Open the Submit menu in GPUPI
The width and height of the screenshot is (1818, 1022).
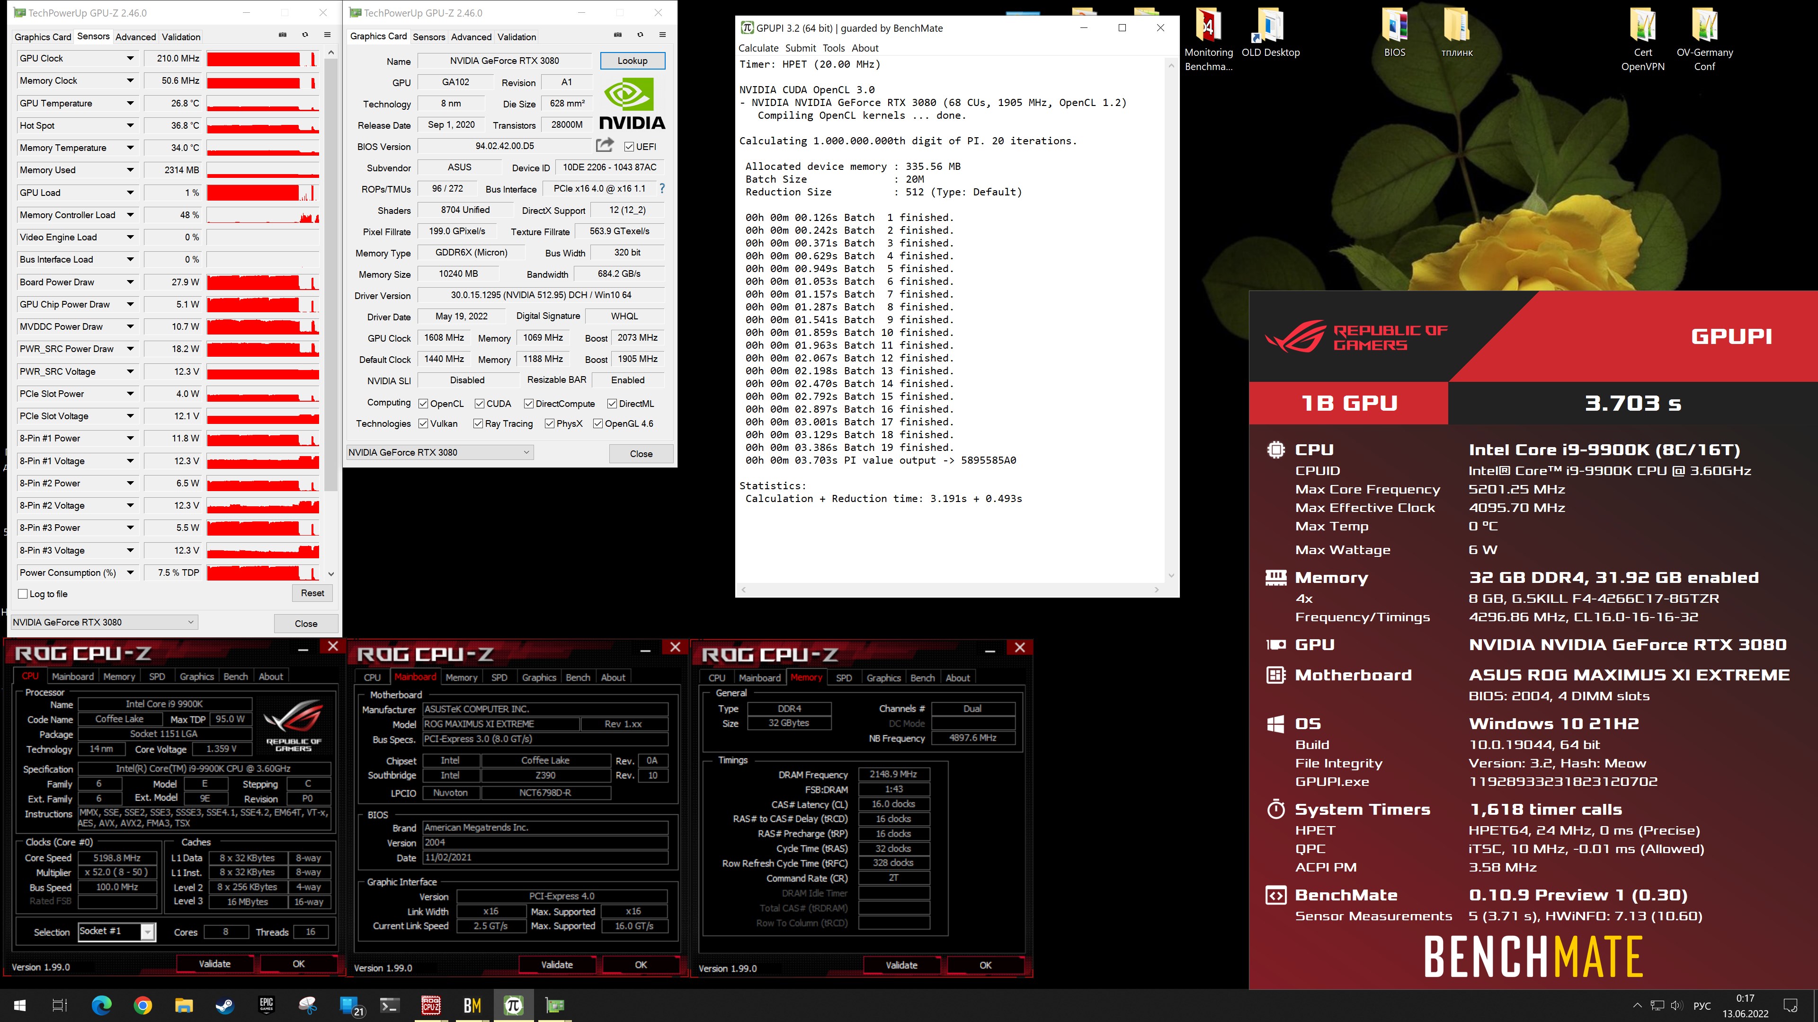click(x=800, y=48)
